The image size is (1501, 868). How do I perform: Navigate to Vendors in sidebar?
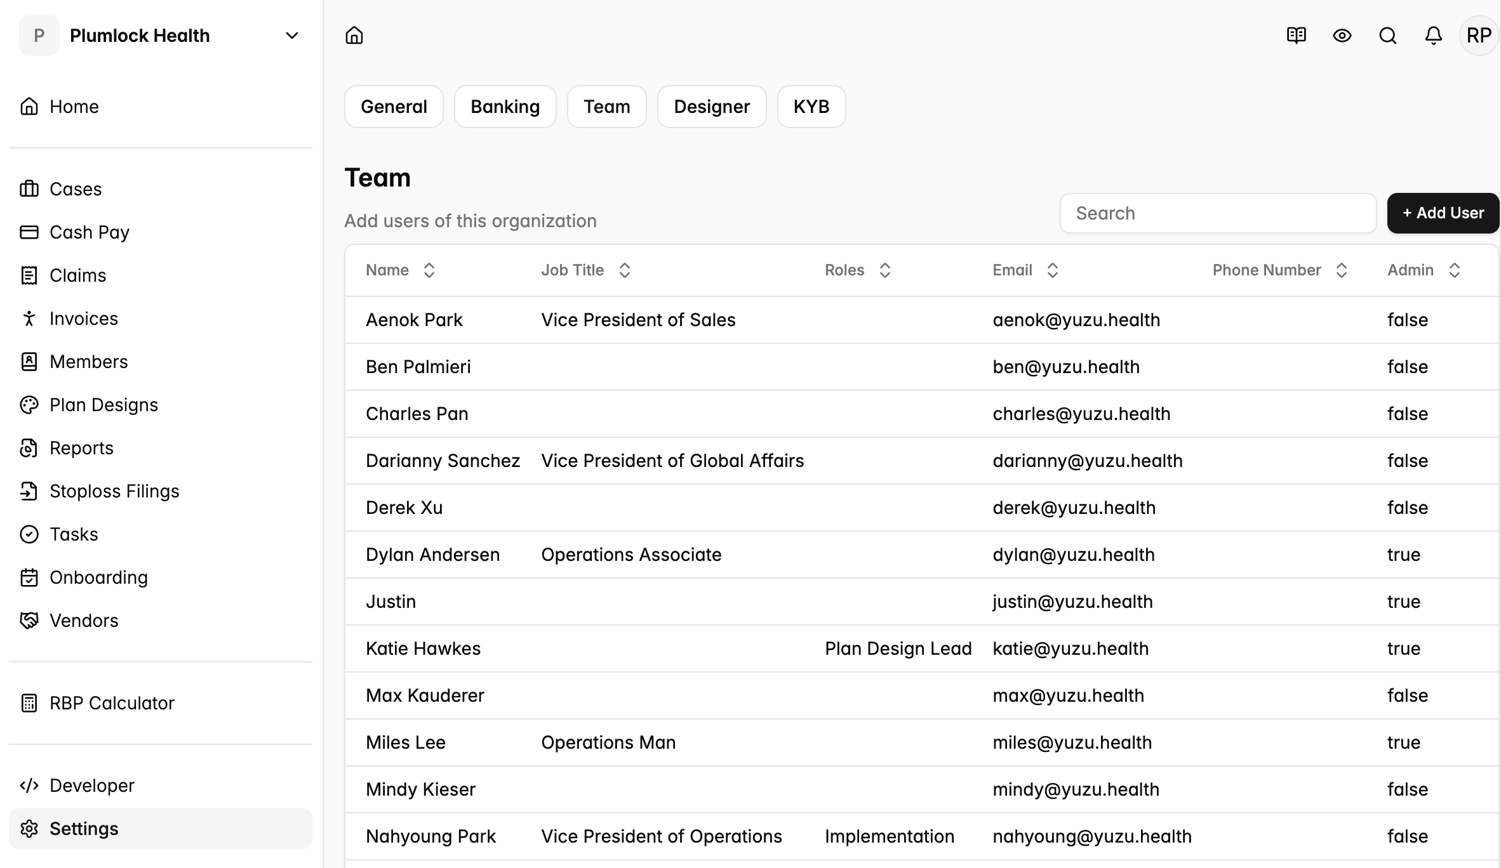coord(84,621)
